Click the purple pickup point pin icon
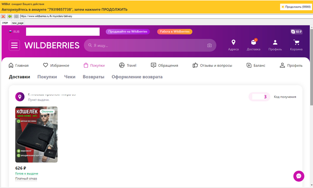This screenshot has width=313, height=188. (x=20, y=97)
